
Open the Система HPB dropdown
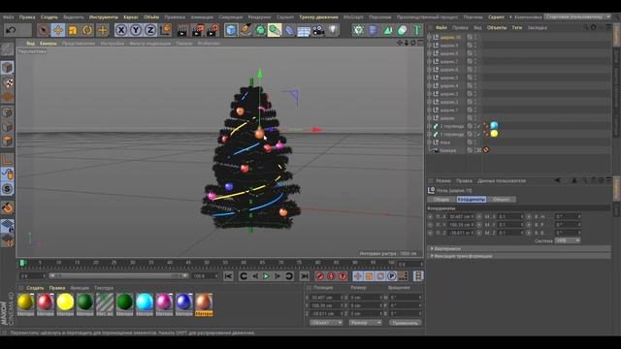click(567, 240)
